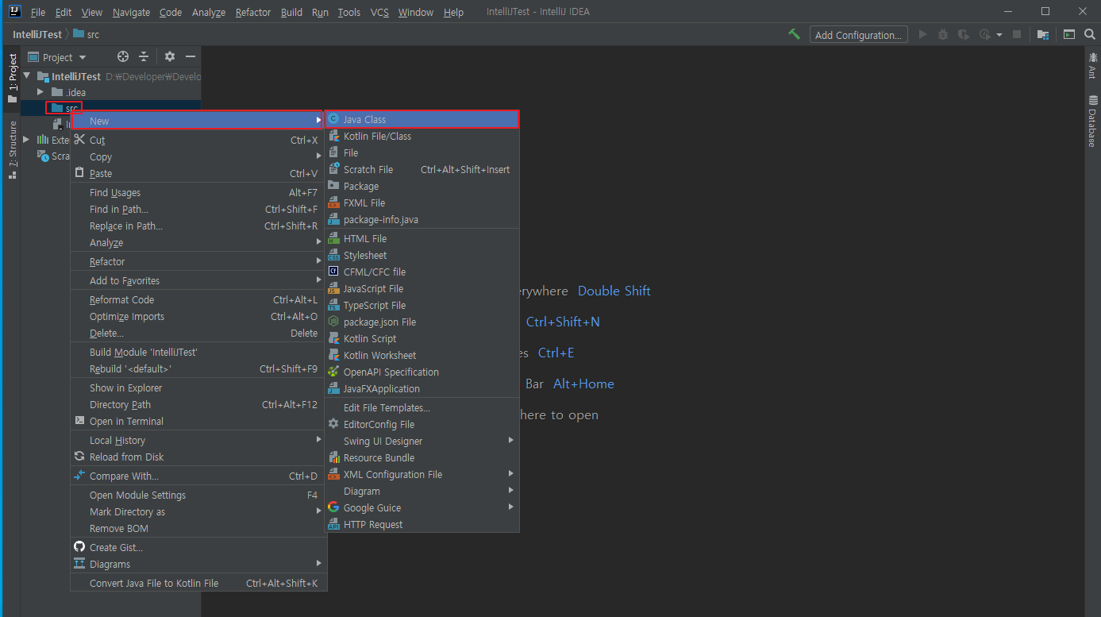Open the Ant tool window on right edge
Viewport: 1101px width, 617px height.
coord(1093,66)
